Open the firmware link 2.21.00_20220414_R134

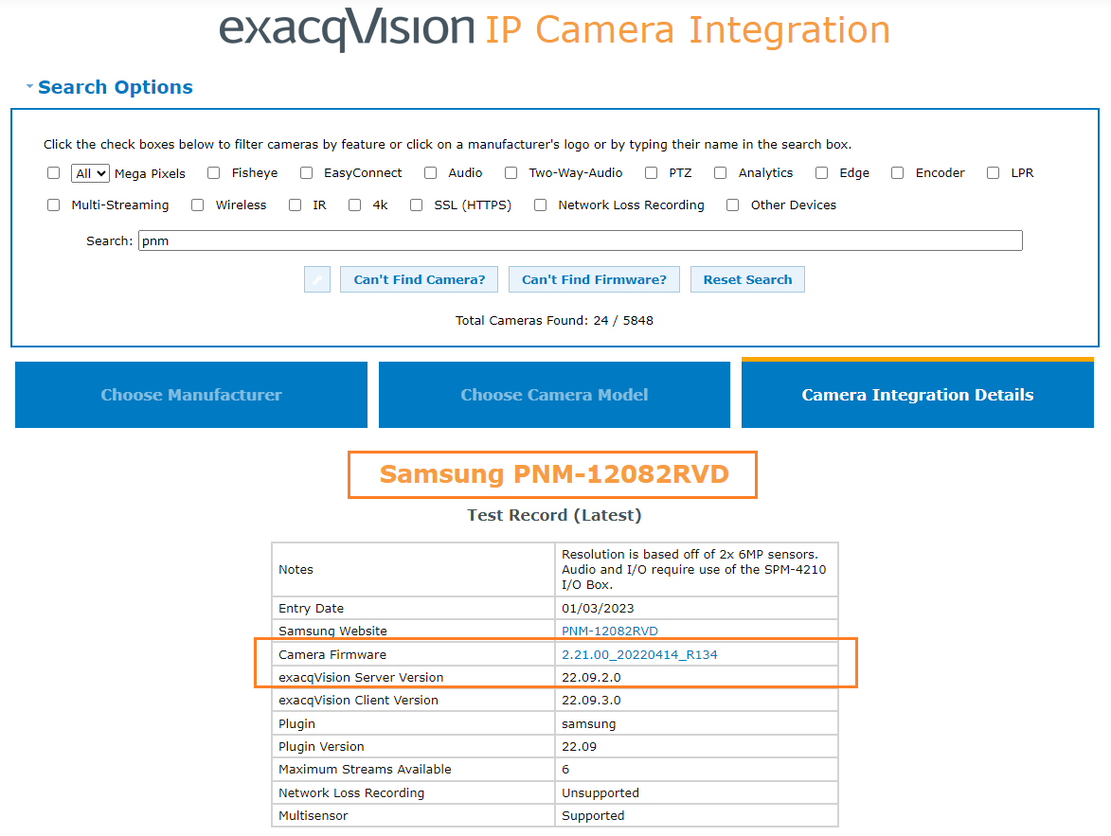coord(639,654)
